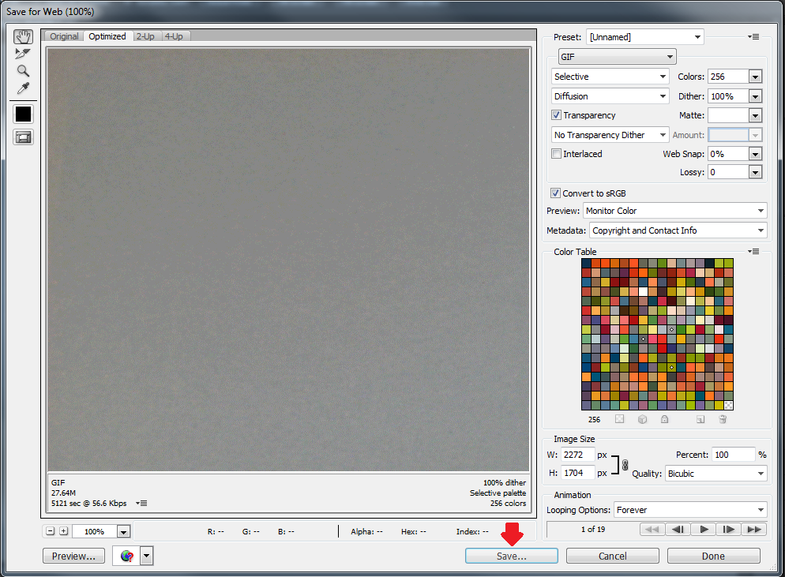785x577 pixels.
Task: Click the Lossy value field
Action: (728, 172)
